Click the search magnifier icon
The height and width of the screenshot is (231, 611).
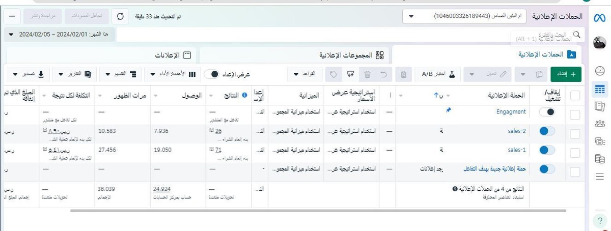click(577, 34)
